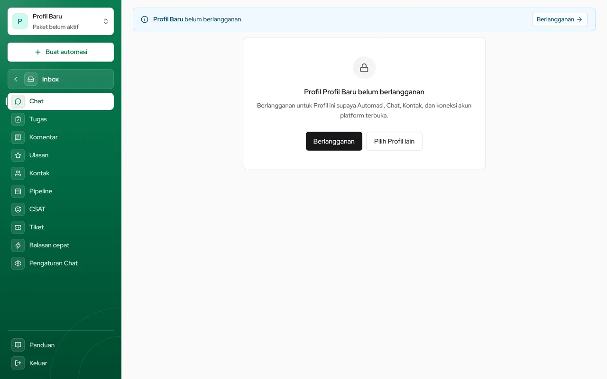Click the Pipeline board icon
Viewport: 607px width, 379px height.
click(18, 191)
